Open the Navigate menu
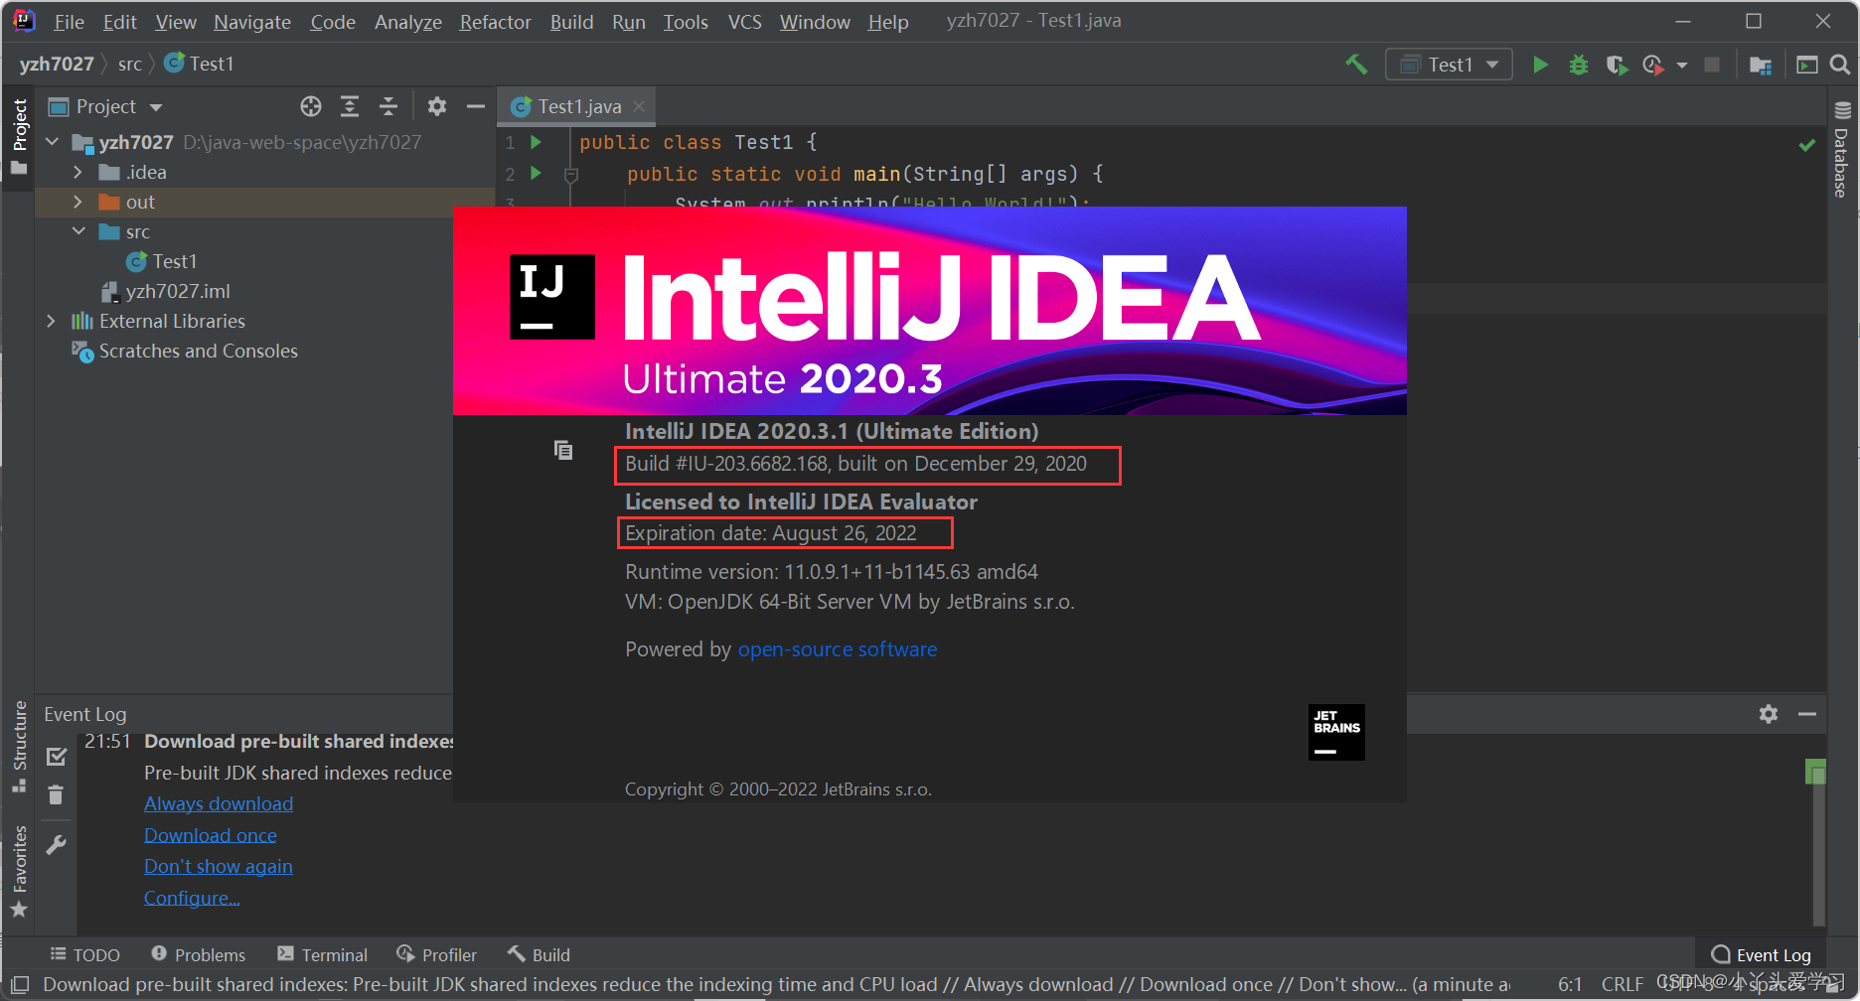The height and width of the screenshot is (1001, 1860). point(252,22)
